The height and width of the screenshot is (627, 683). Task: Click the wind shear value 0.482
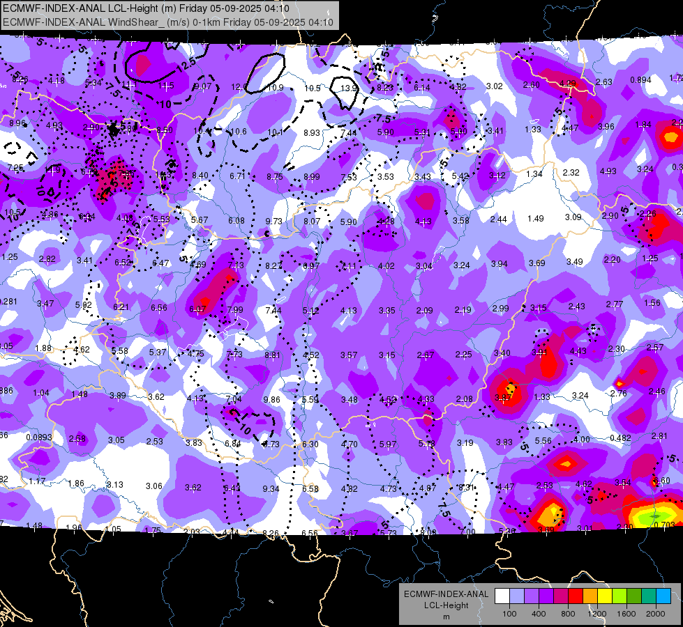click(x=620, y=438)
